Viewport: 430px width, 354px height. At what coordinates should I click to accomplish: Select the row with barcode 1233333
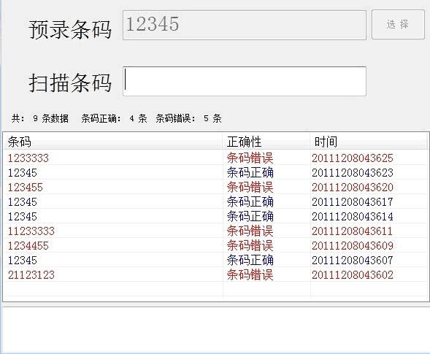(215, 158)
